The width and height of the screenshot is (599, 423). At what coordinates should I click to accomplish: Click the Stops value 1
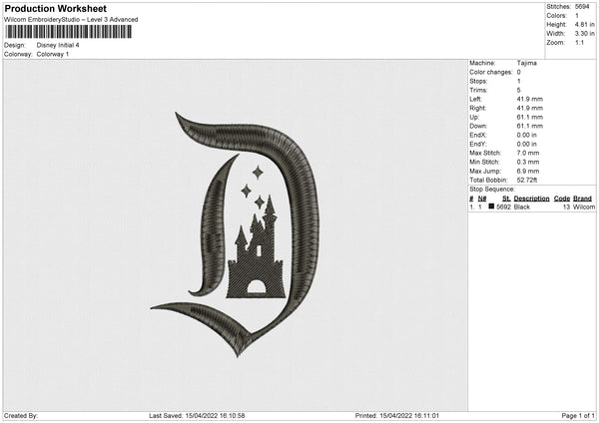click(x=519, y=81)
